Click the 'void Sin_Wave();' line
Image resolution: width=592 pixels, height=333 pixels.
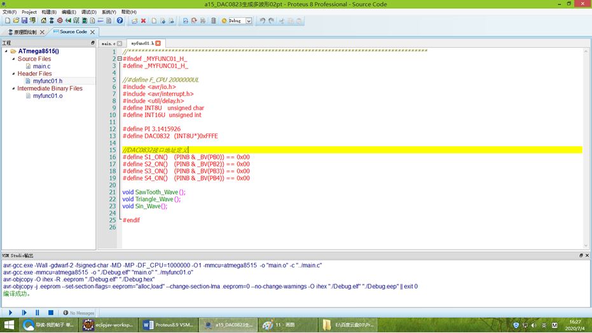(144, 207)
